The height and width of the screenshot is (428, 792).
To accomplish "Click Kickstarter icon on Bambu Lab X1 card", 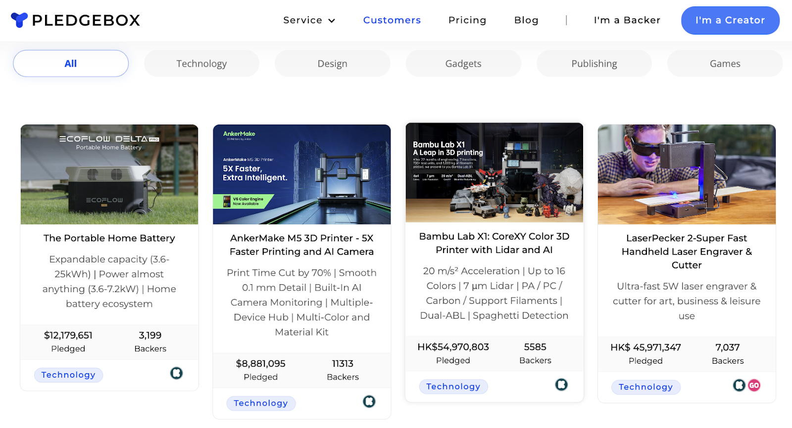I will [561, 385].
